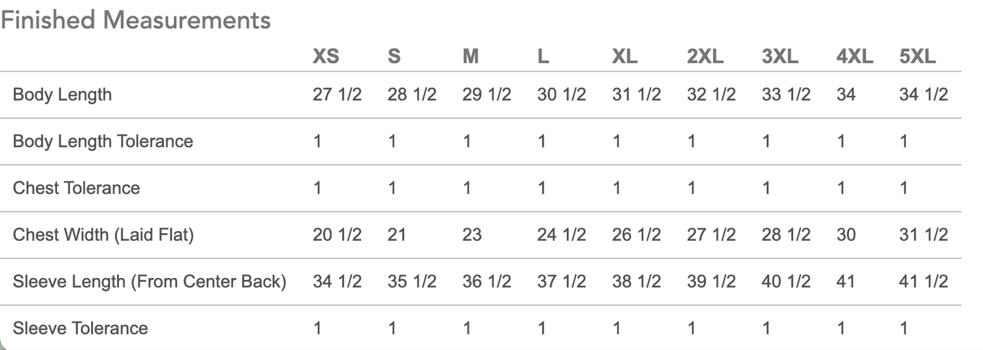Select the Body Length row label
Viewport: 983px width, 350px height.
click(x=62, y=94)
